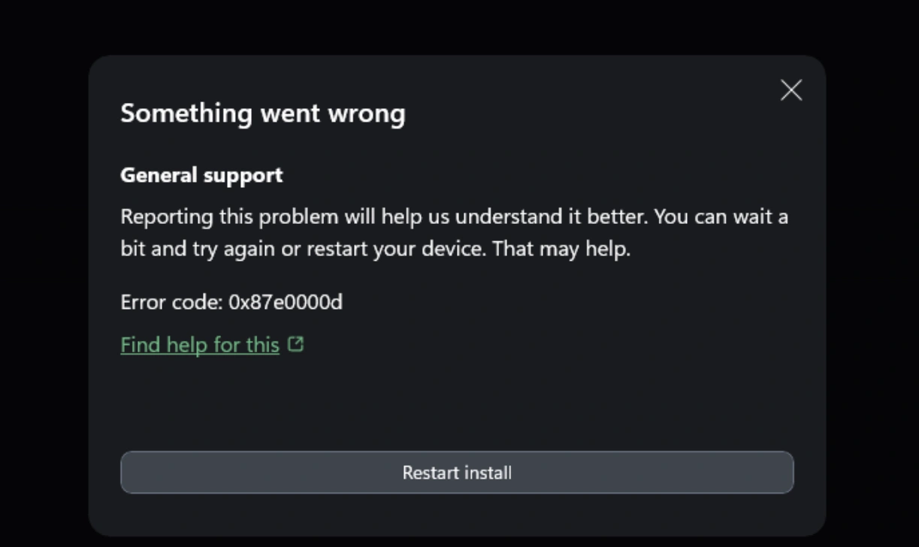This screenshot has height=547, width=919.
Task: Click the "Something went wrong" heading
Action: pyautogui.click(x=262, y=113)
